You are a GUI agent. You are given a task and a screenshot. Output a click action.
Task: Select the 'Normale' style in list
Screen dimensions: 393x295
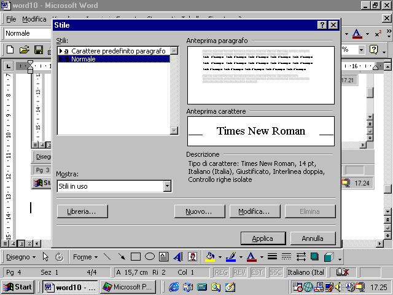(x=114, y=59)
